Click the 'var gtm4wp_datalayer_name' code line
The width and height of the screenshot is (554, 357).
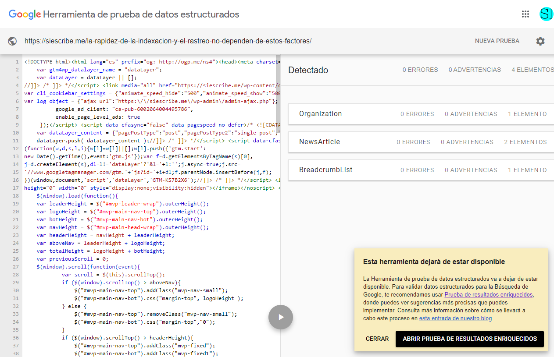point(100,70)
